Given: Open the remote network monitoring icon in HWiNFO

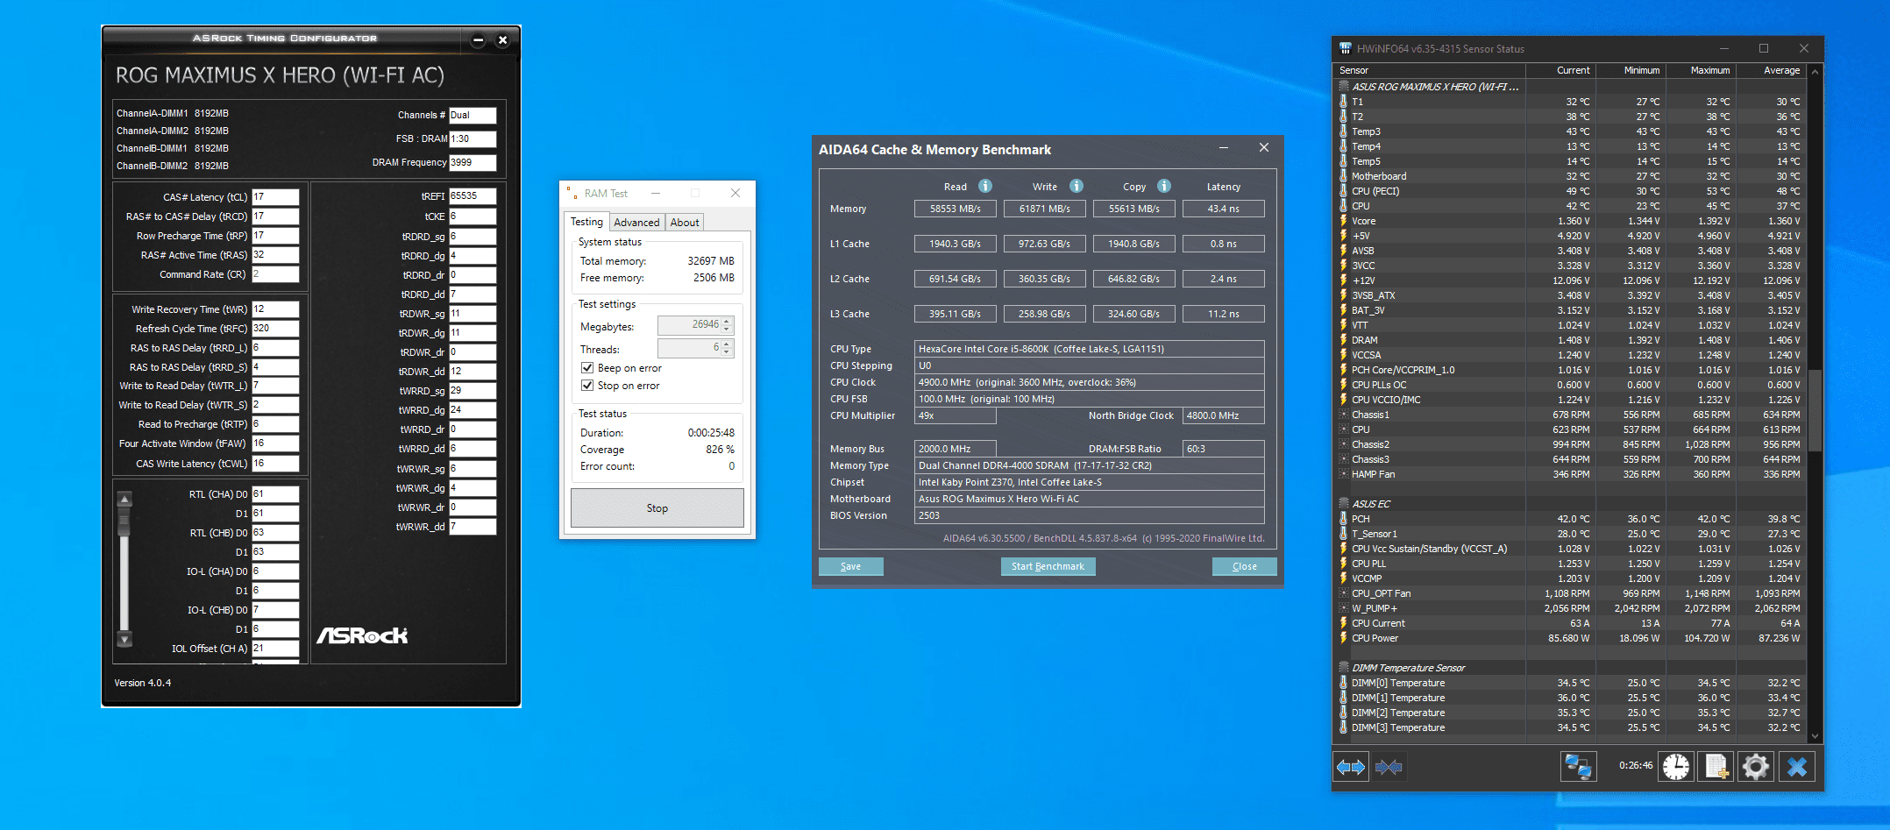Looking at the screenshot, I should click(1578, 767).
